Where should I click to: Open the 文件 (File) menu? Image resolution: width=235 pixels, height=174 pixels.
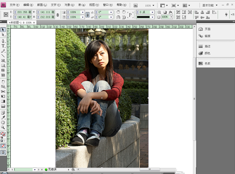[x=15, y=5]
